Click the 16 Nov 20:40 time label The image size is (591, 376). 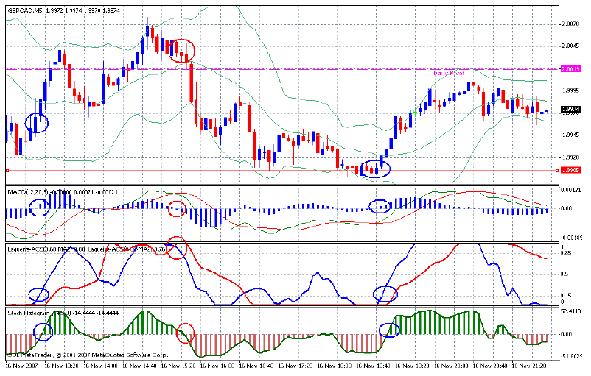pos(489,366)
